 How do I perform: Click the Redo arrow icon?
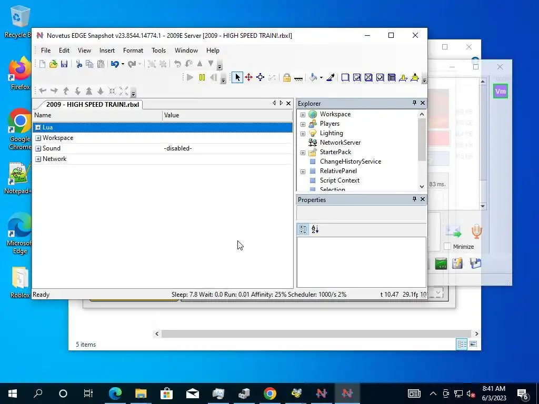(132, 64)
